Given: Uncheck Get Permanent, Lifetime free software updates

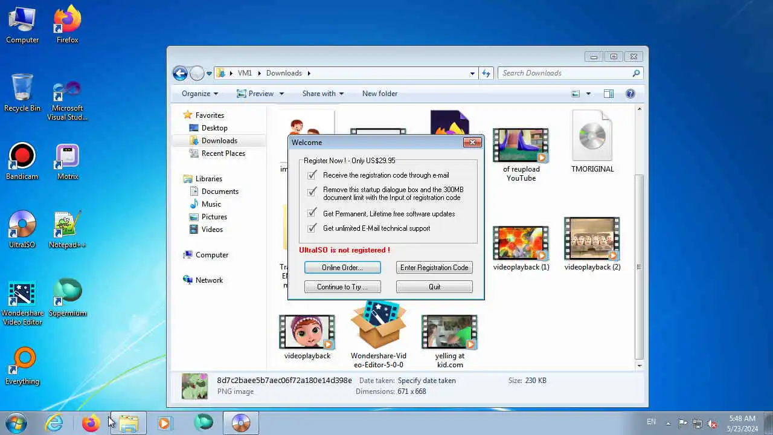Looking at the screenshot, I should pos(312,213).
